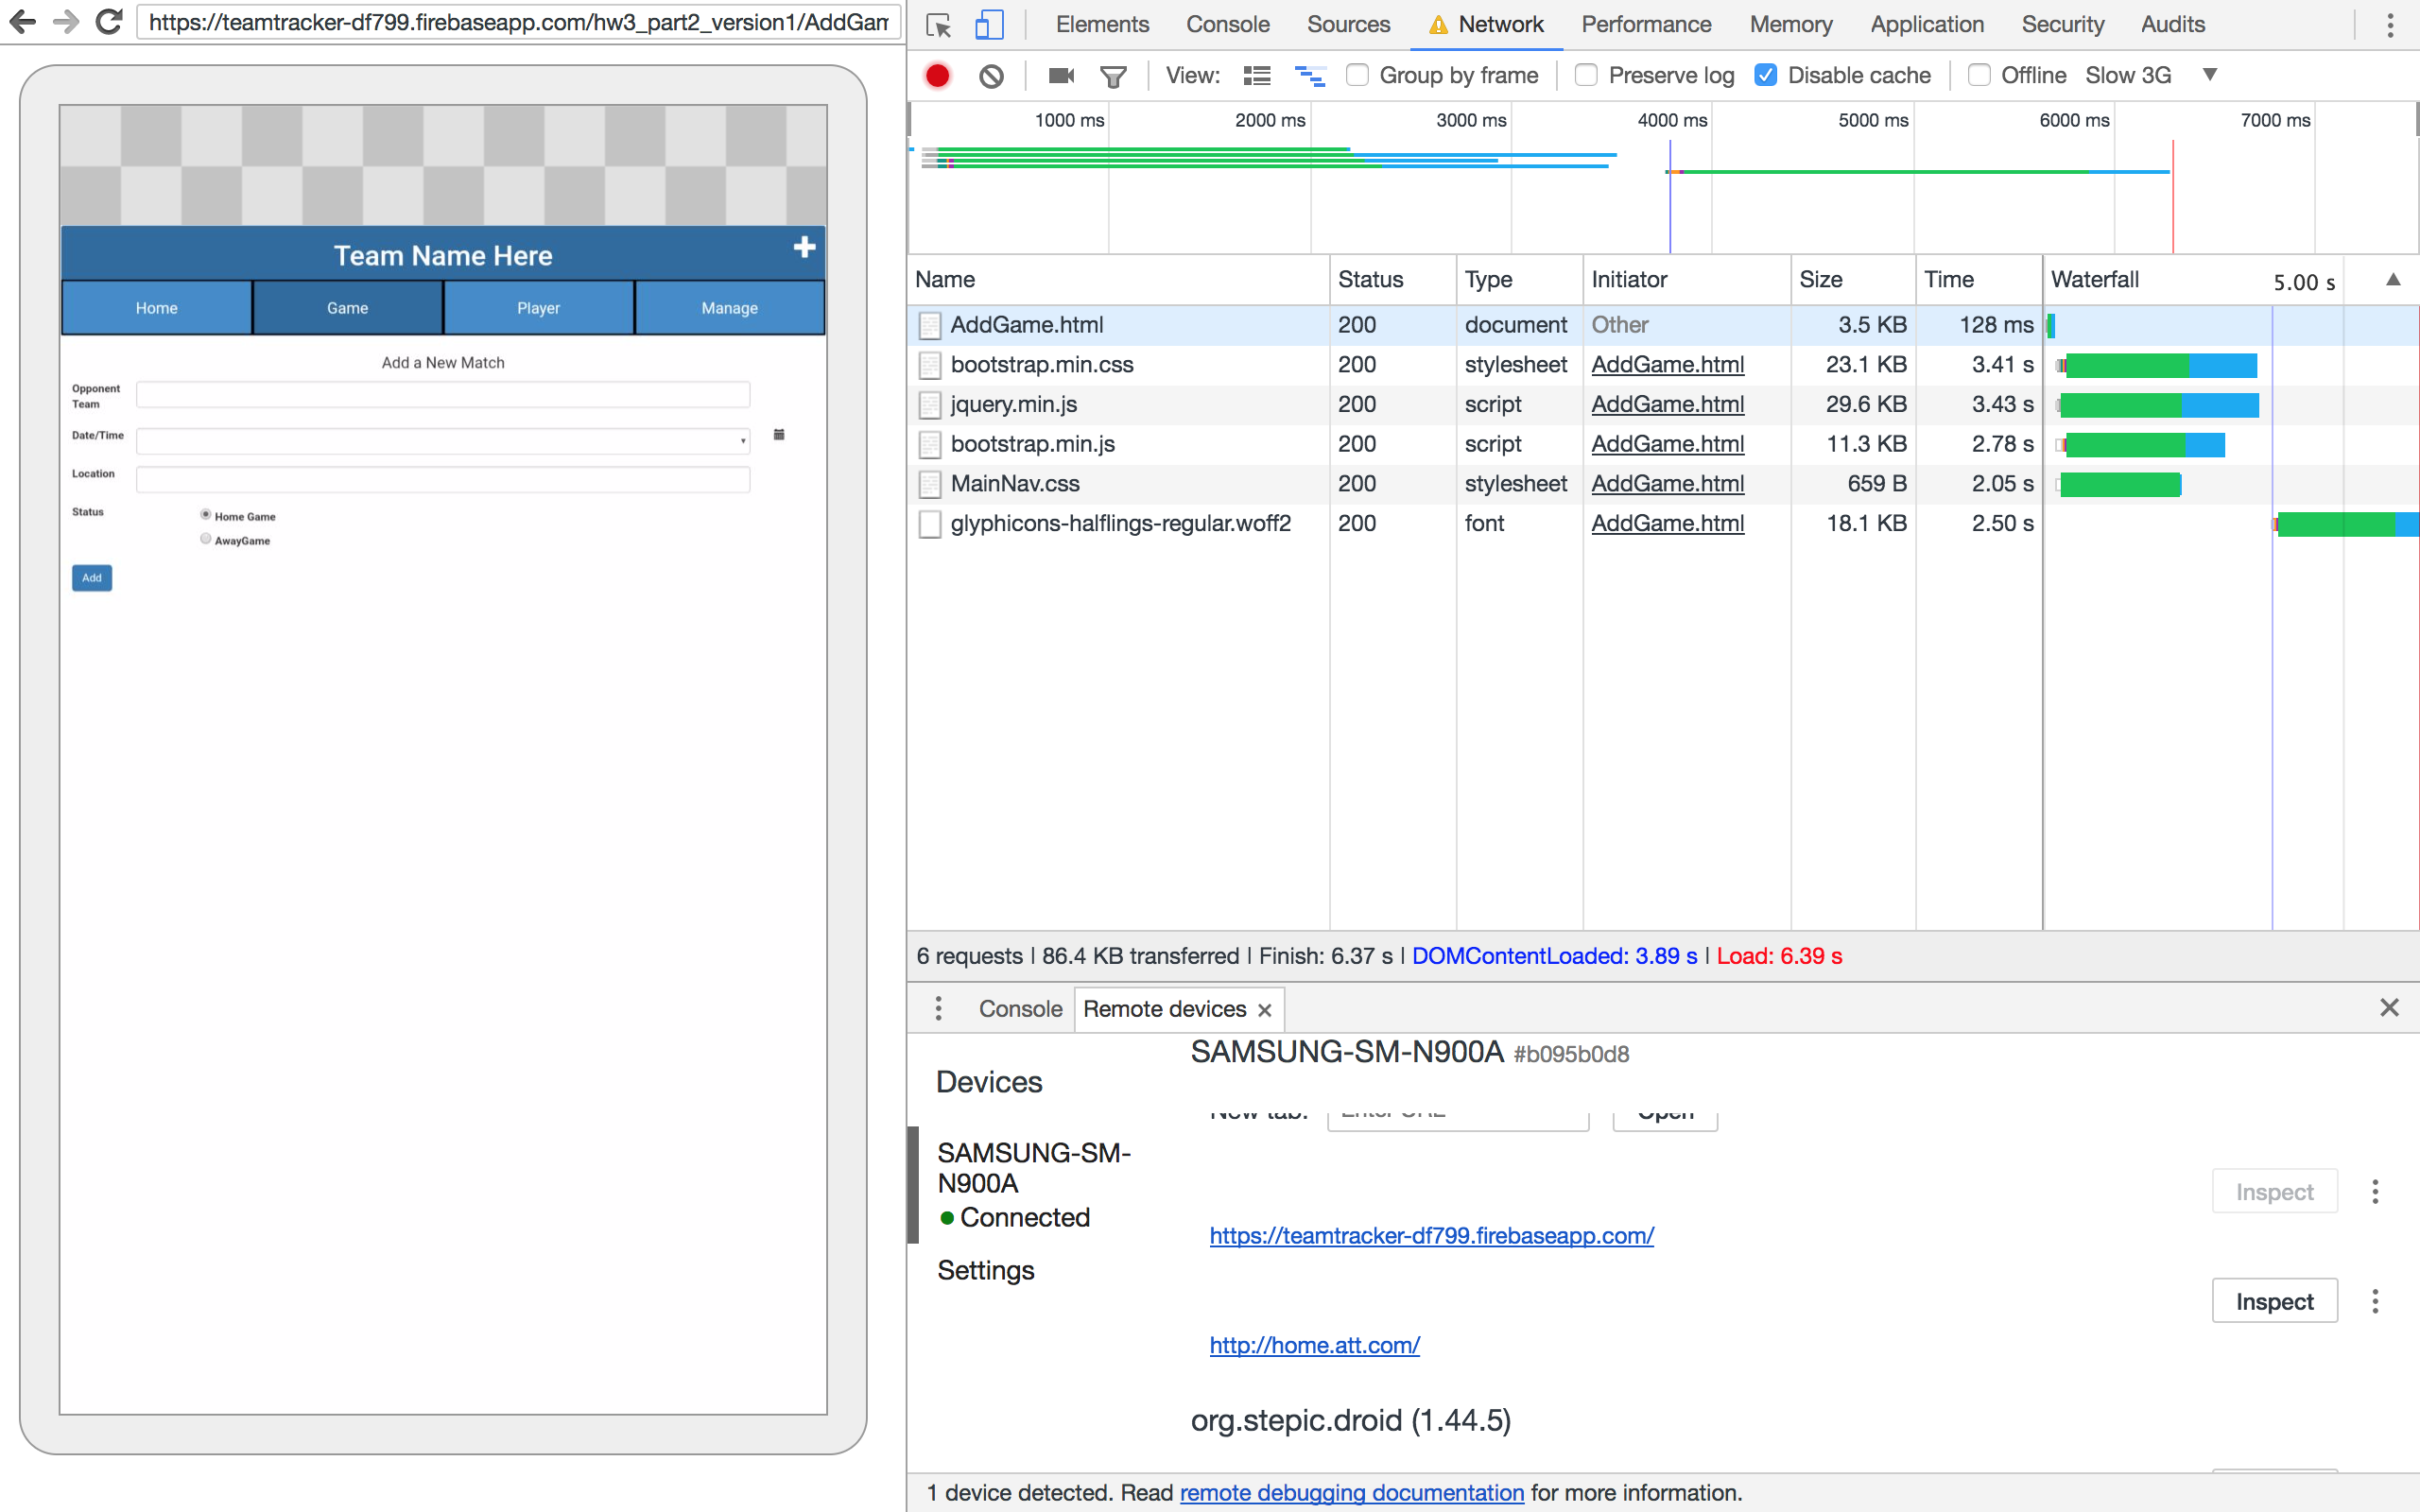Open the home.att.com link

pyautogui.click(x=1314, y=1346)
